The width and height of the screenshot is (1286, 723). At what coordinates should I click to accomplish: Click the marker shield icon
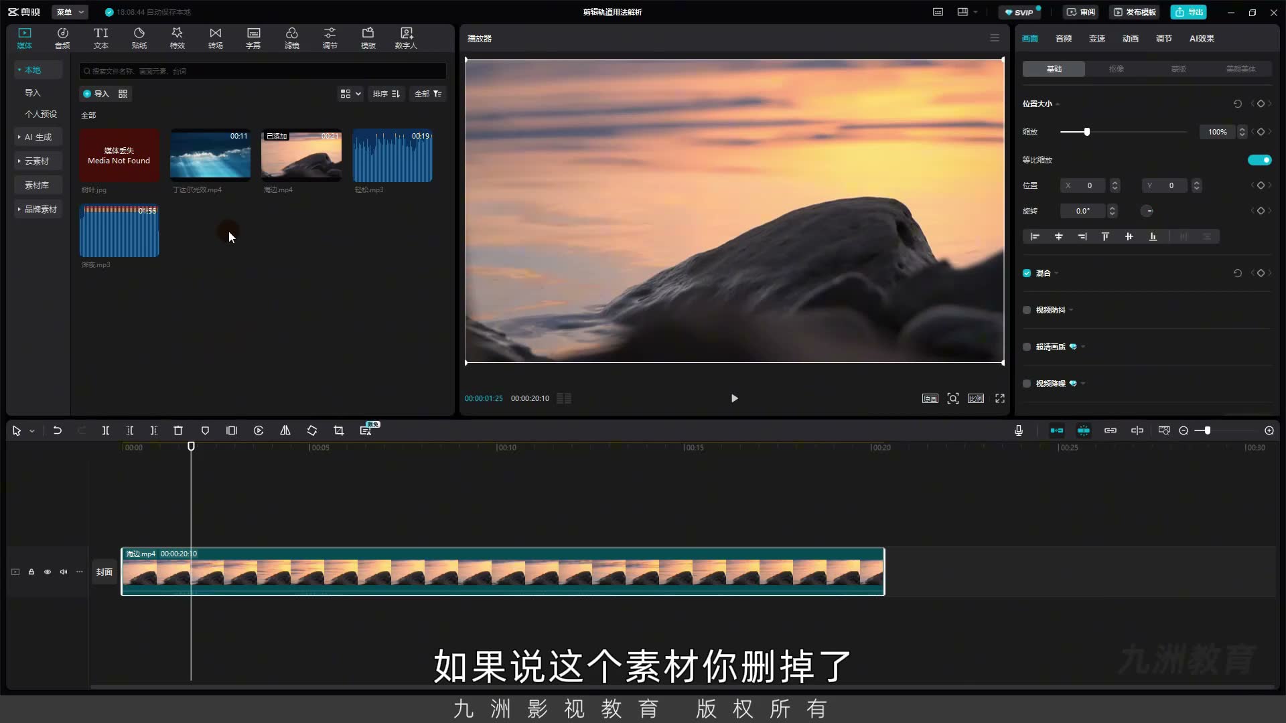click(205, 430)
